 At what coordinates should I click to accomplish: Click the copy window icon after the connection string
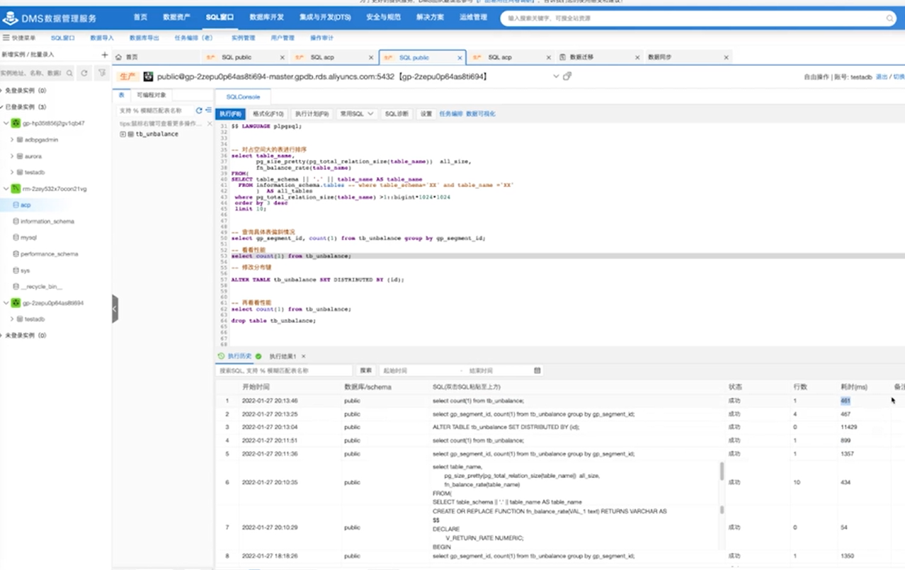click(567, 76)
